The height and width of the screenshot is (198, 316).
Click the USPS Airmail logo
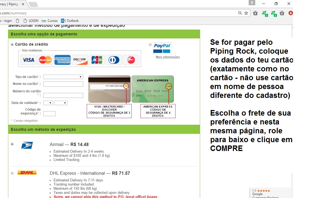(x=27, y=145)
